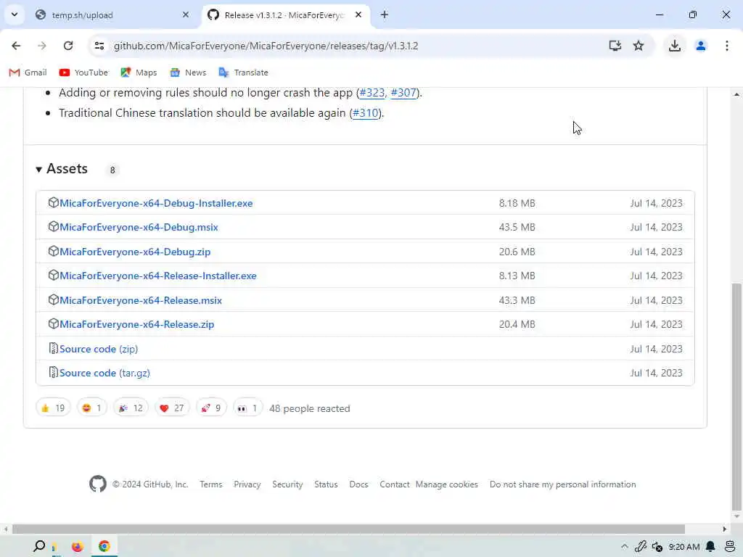Bookmark this page with the star icon
The width and height of the screenshot is (743, 557).
coord(639,46)
